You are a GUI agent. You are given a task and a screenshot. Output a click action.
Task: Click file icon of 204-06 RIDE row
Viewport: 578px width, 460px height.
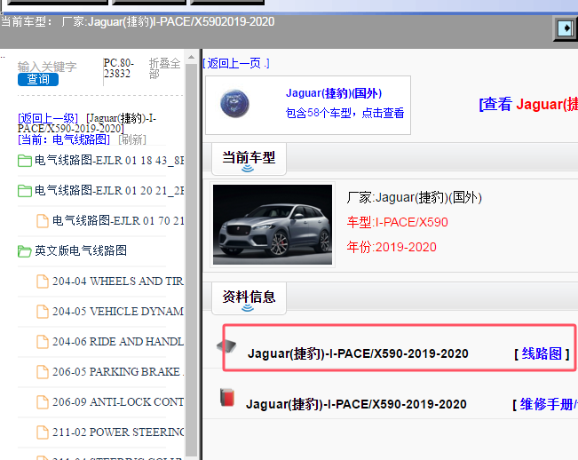pyautogui.click(x=43, y=342)
